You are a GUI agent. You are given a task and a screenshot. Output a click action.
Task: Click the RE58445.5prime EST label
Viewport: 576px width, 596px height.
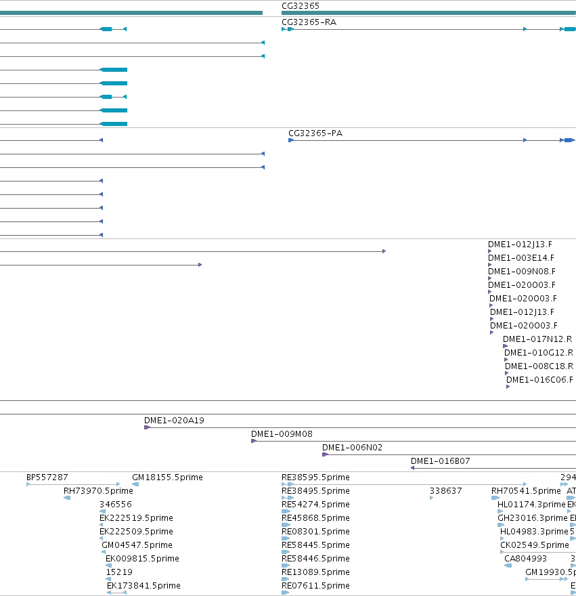point(315,545)
